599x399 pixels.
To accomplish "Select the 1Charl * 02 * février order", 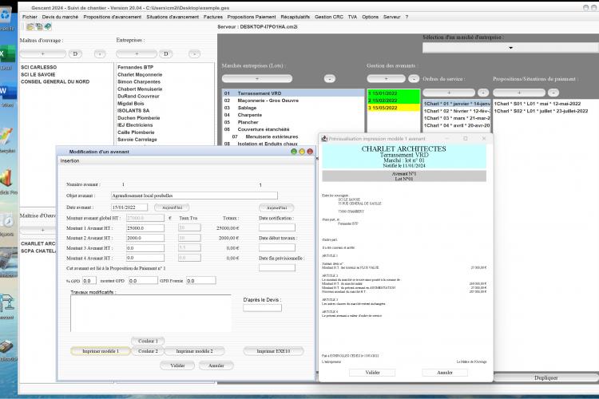I will 457,111.
